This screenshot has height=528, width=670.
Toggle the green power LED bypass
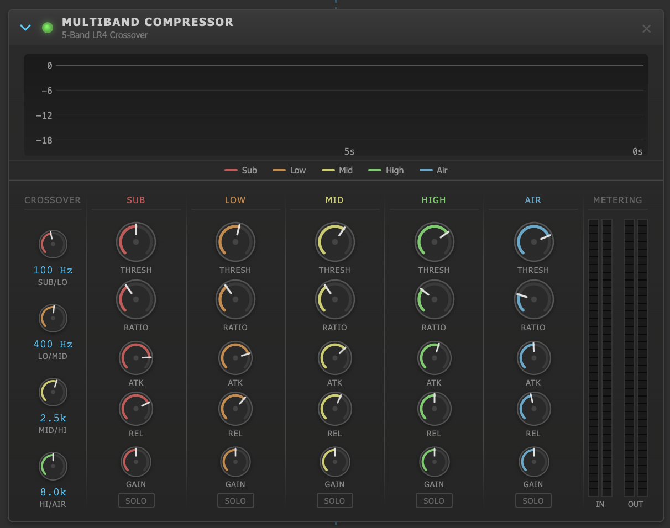point(48,28)
